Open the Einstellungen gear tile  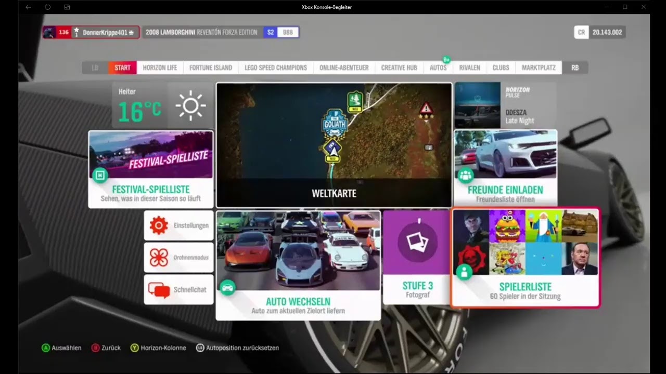coord(159,225)
